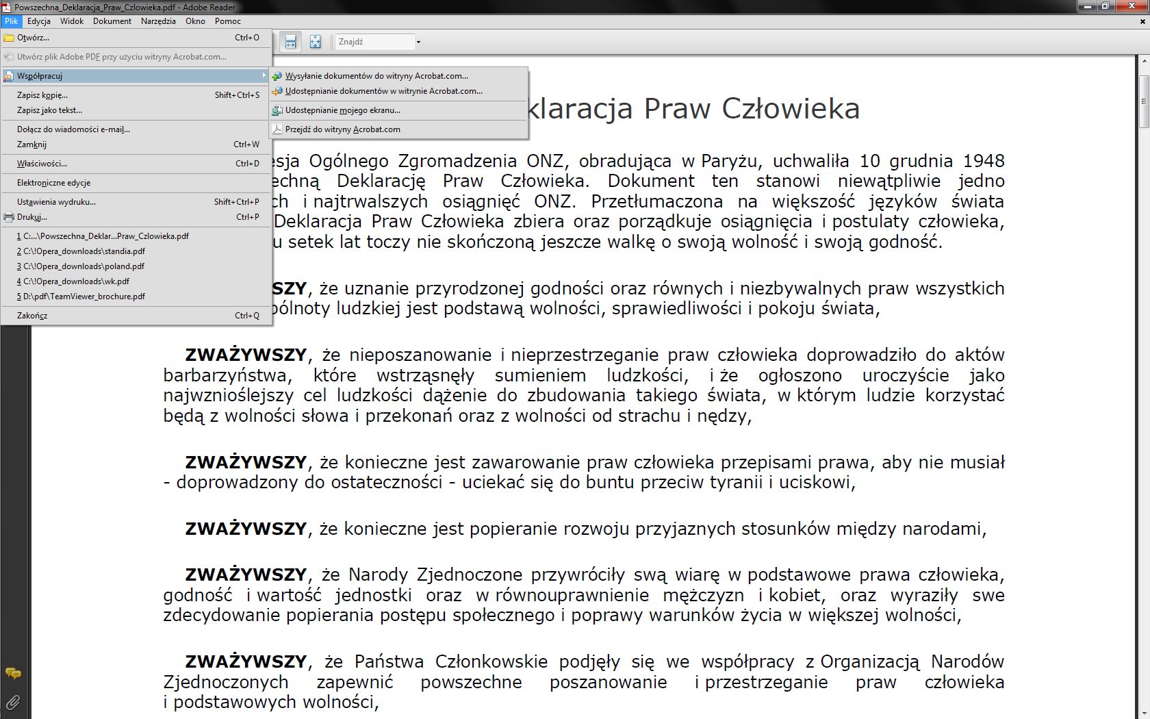Open recent file wk.pdf
The image size is (1150, 719).
click(136, 281)
